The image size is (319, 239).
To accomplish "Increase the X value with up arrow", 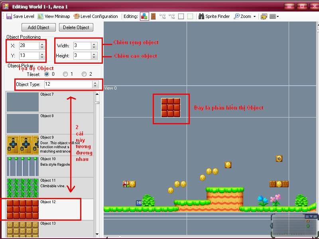I will pos(42,44).
